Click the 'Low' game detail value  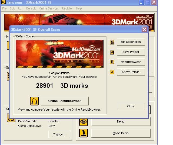pyautogui.click(x=52, y=126)
